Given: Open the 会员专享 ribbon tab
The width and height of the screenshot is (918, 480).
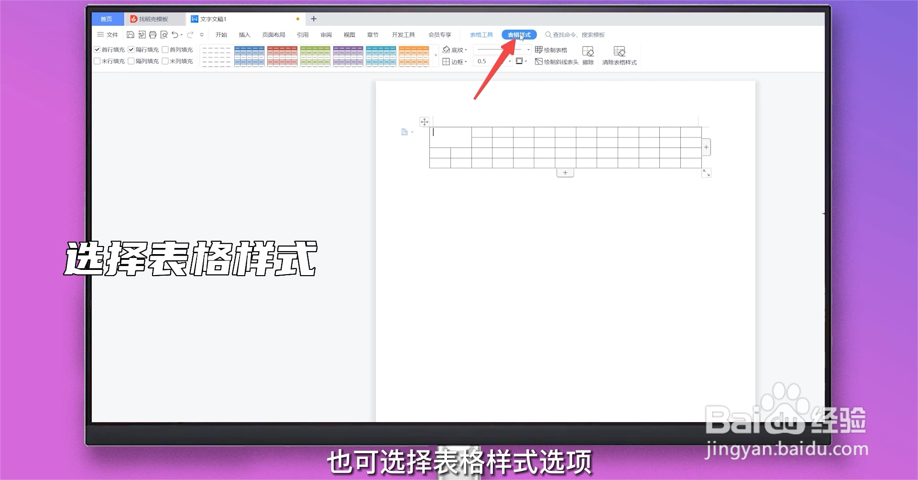Looking at the screenshot, I should pyautogui.click(x=439, y=34).
